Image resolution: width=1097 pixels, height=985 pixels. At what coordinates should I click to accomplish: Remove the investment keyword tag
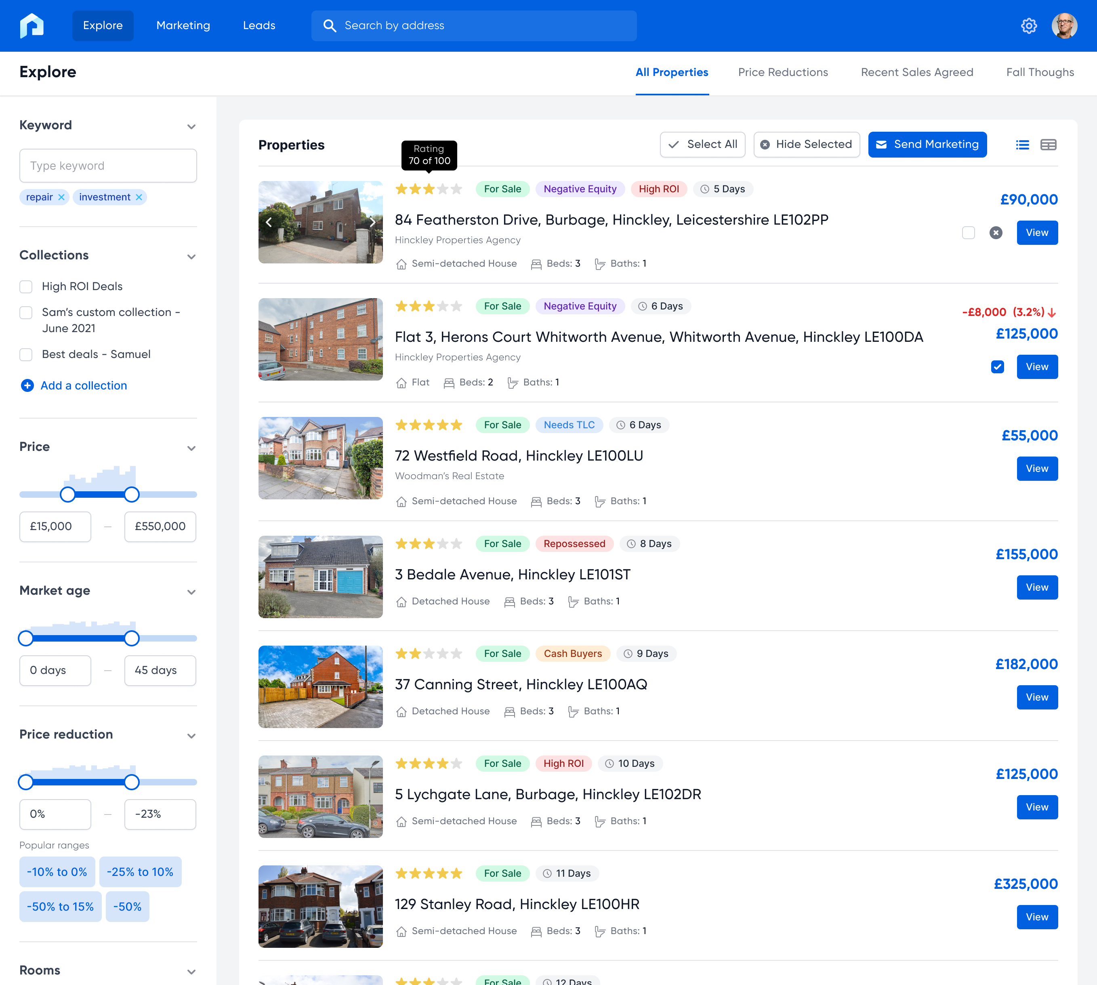coord(139,197)
